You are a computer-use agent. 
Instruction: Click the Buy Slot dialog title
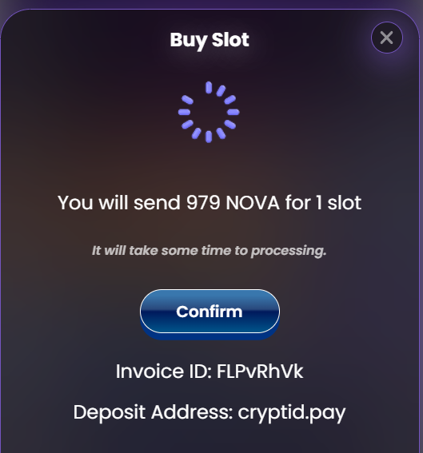pyautogui.click(x=210, y=40)
